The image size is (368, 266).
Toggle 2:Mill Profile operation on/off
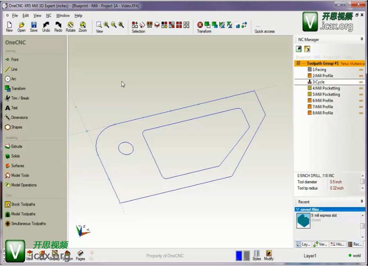361,76
